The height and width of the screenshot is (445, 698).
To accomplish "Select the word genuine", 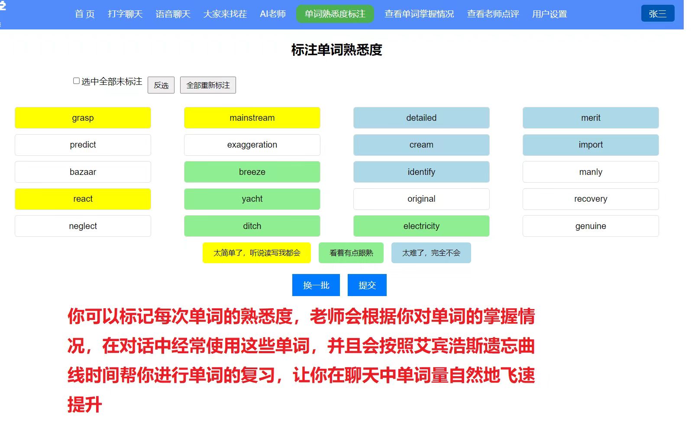I will (x=591, y=226).
